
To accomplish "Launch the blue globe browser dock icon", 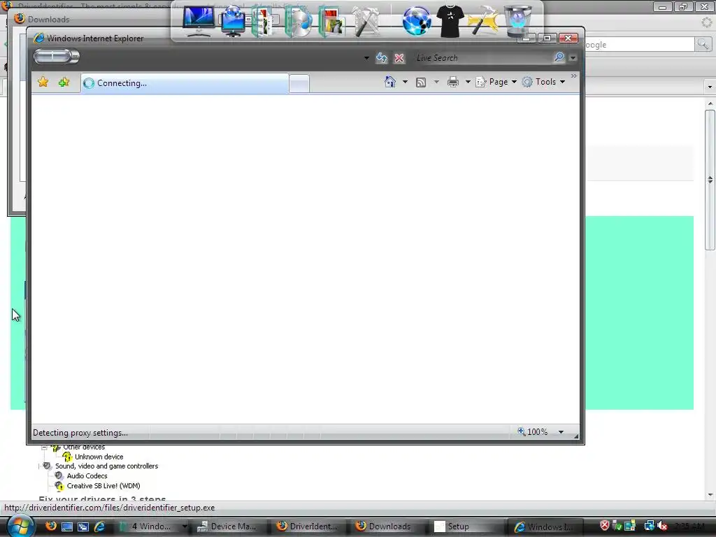I will pyautogui.click(x=417, y=21).
